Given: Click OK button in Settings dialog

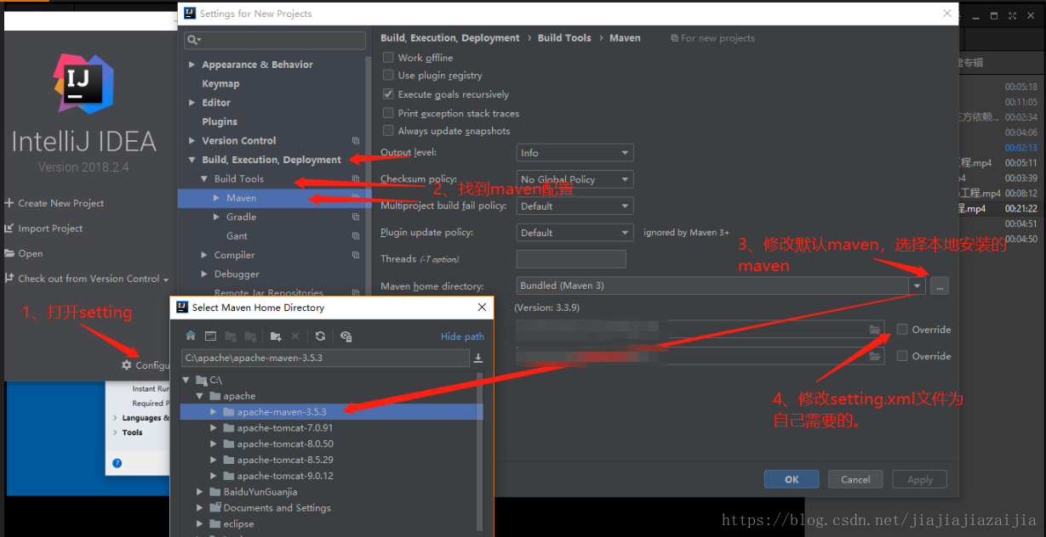Looking at the screenshot, I should (x=792, y=479).
